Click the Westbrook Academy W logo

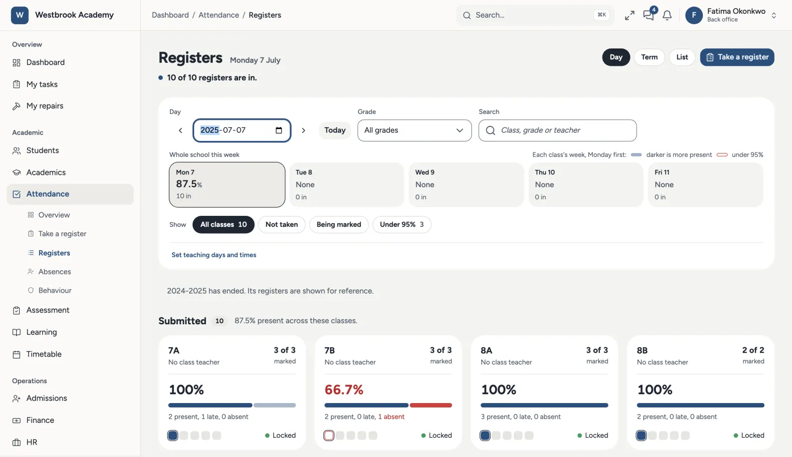tap(20, 15)
